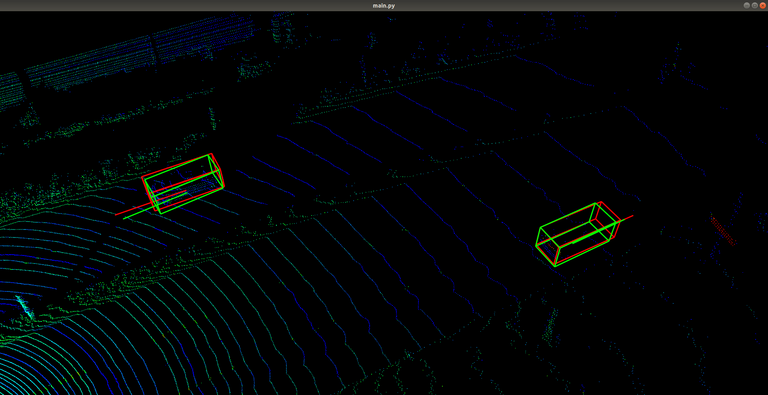
Task: Minimize the main.py window
Action: pos(746,6)
